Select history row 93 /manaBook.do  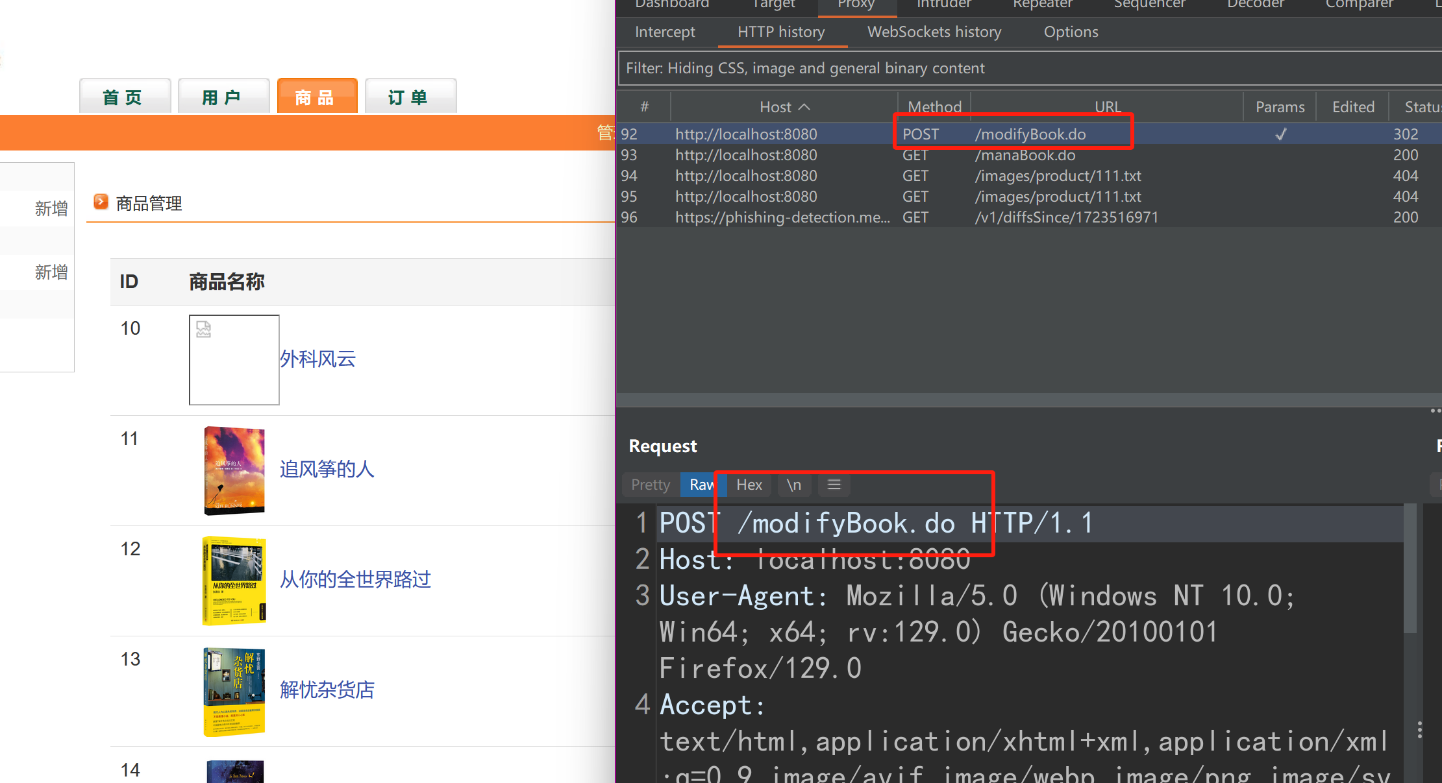tap(1029, 155)
